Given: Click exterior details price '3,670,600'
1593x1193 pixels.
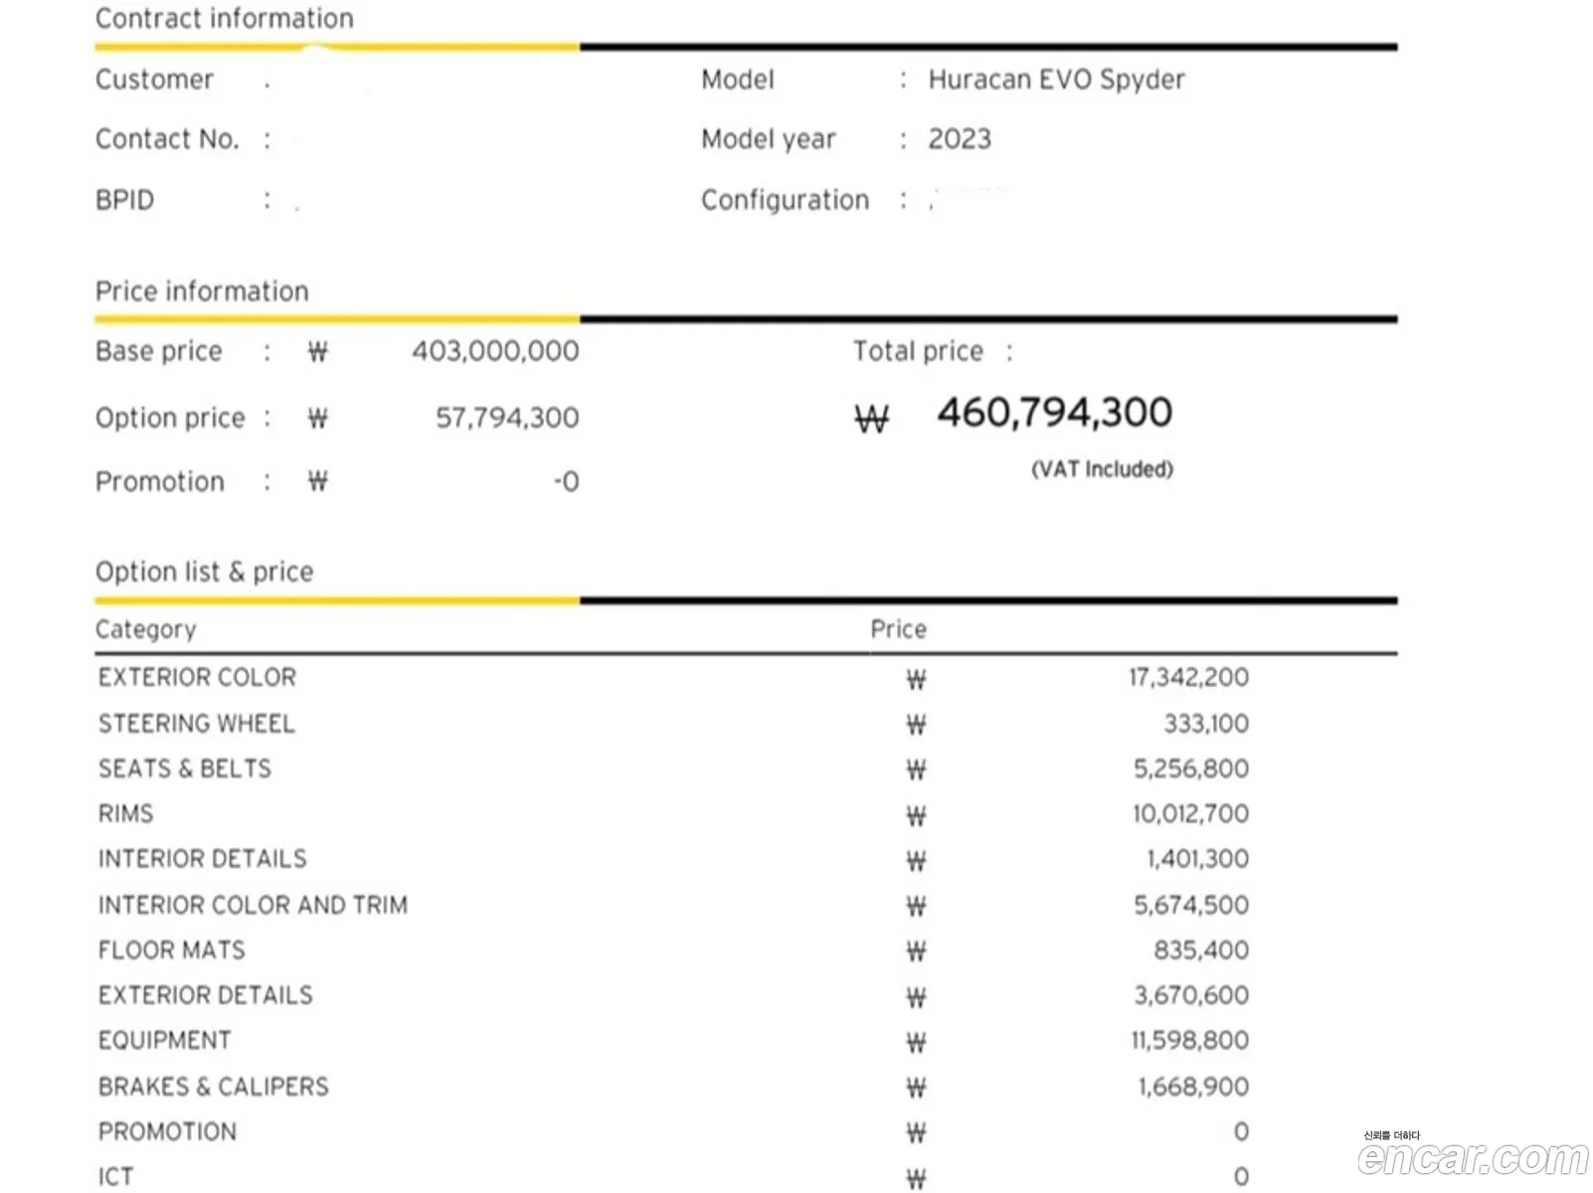Looking at the screenshot, I should point(1191,995).
